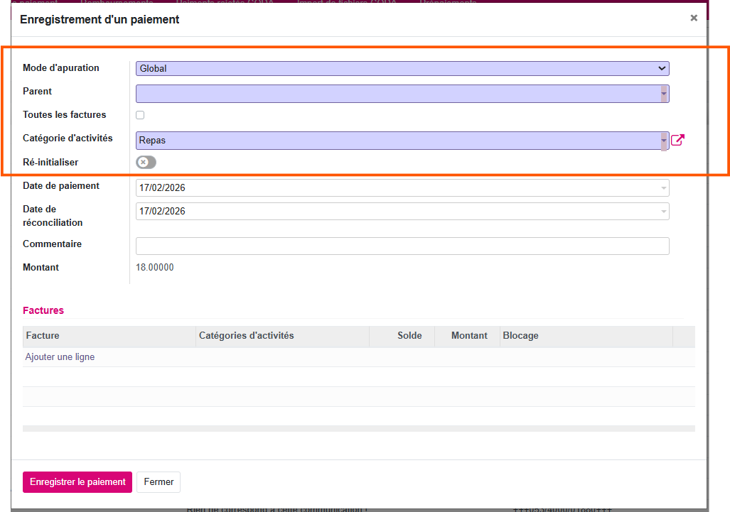Screen dimensions: 730x512
Task: Click the Fermer button
Action: click(159, 481)
